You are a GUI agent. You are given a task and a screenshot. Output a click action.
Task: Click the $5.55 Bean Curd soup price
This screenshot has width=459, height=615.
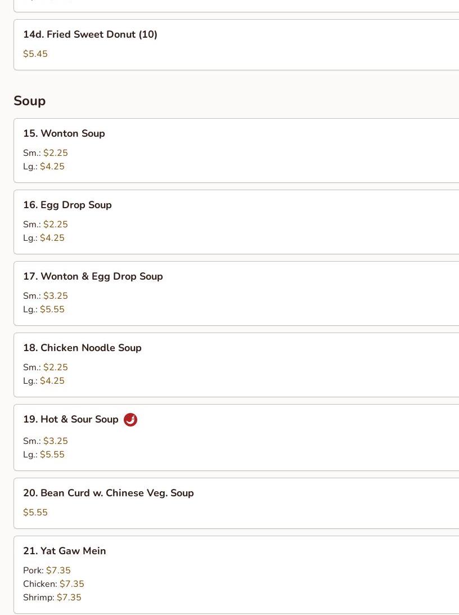(x=35, y=513)
